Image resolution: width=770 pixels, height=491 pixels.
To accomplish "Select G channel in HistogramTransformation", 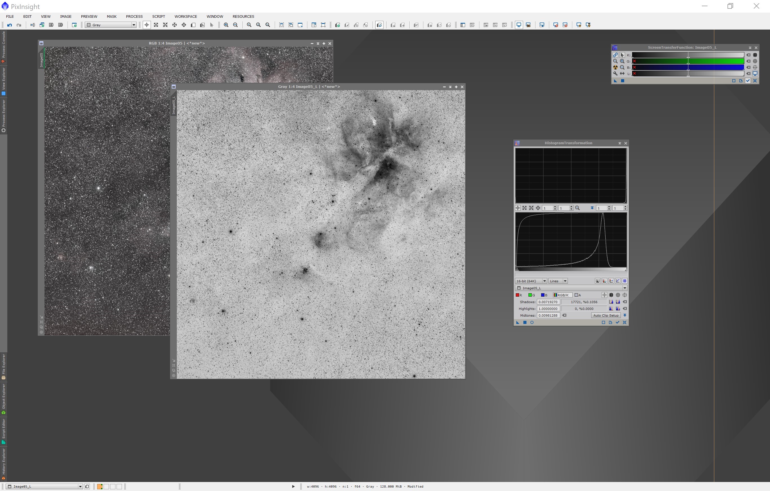I will [532, 295].
